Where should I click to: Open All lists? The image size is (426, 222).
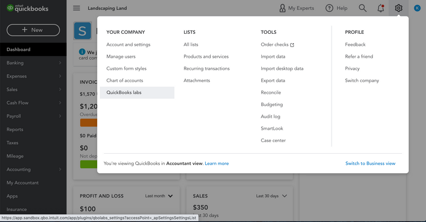(x=191, y=44)
